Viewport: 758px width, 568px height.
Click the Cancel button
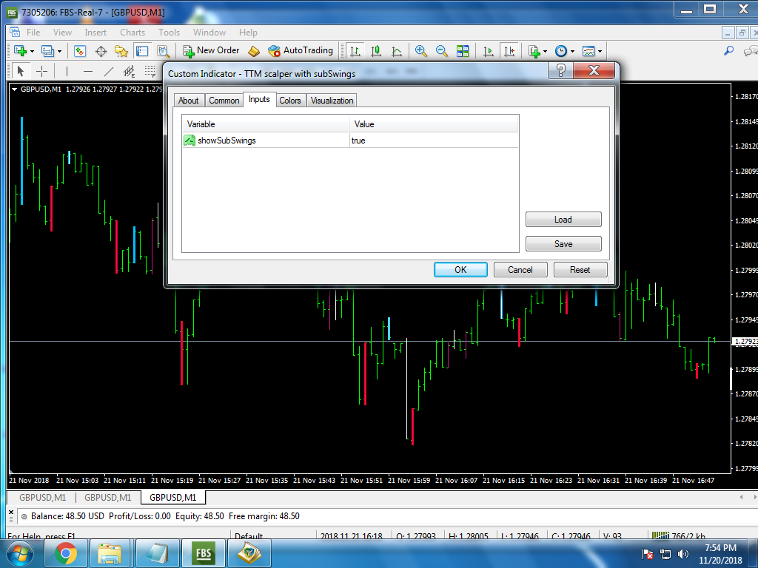pos(520,269)
